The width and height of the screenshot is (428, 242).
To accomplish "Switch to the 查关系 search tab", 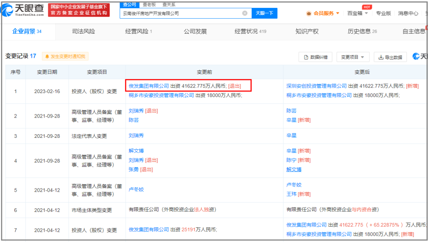I will pos(169,5).
